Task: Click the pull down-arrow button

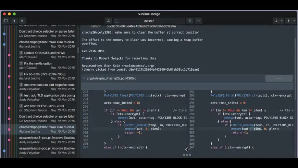Action: 276,21
